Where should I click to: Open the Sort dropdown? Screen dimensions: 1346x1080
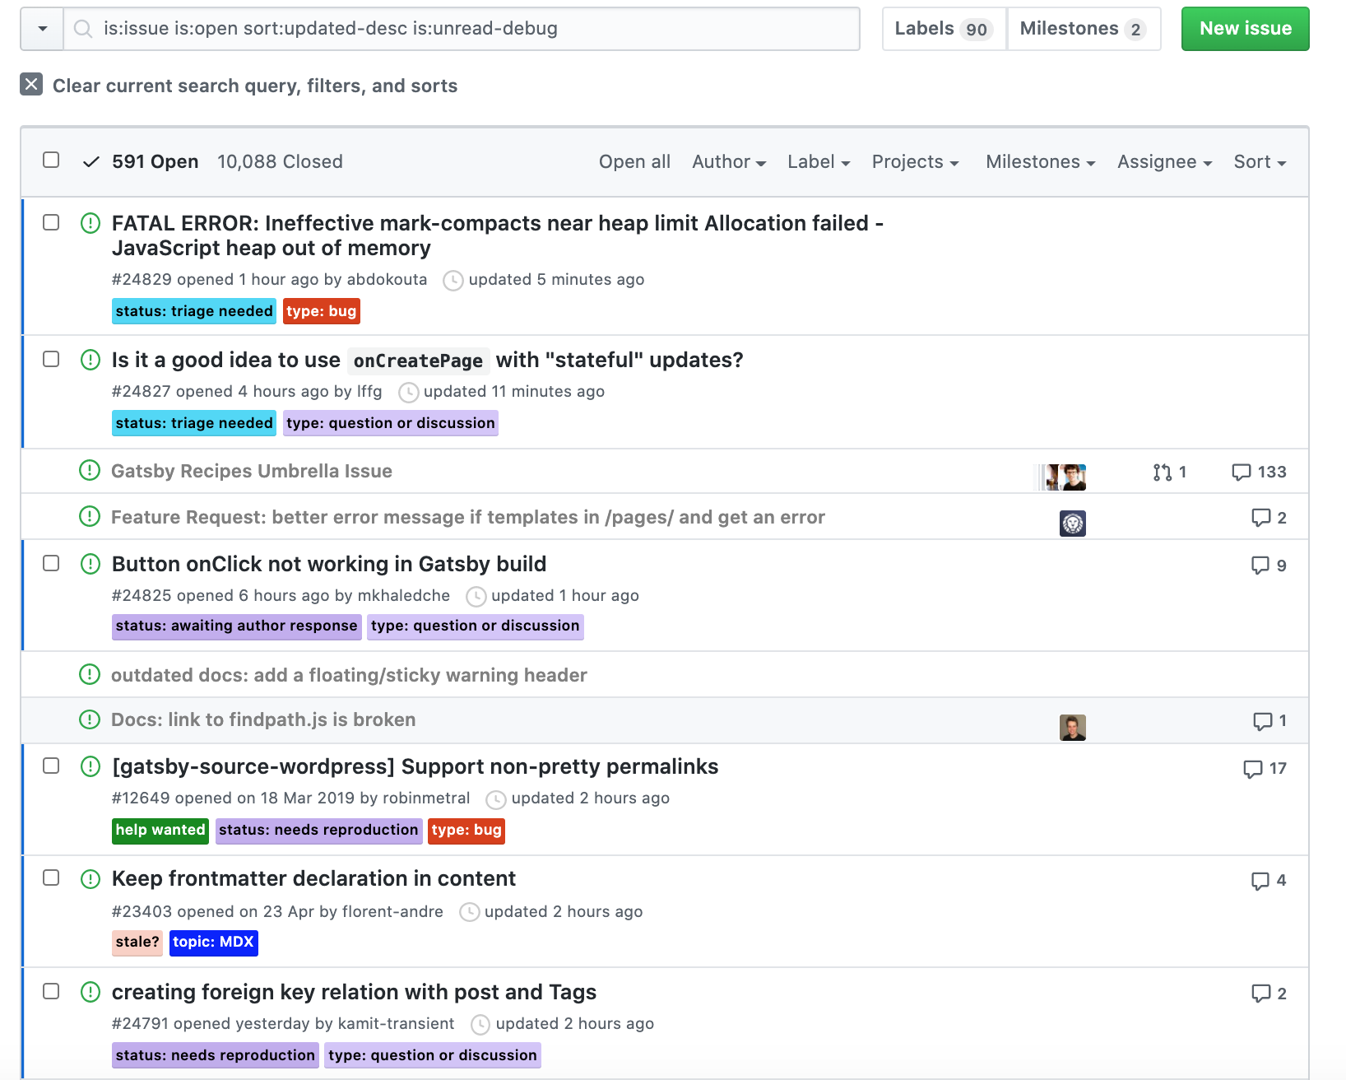pos(1260,162)
